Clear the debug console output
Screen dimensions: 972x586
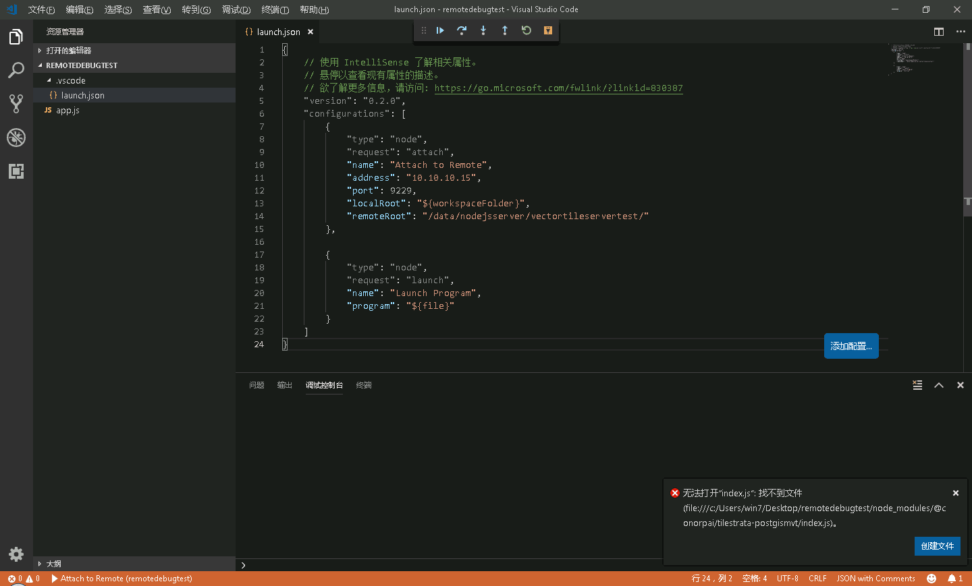coord(917,385)
